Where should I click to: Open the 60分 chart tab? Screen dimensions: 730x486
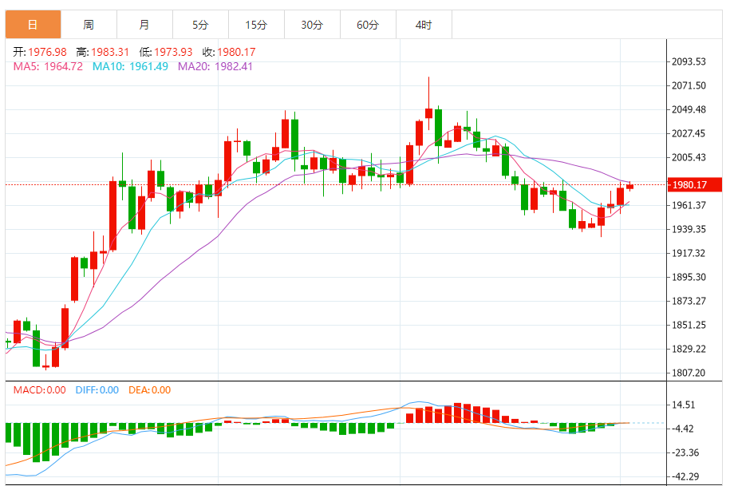tap(369, 25)
